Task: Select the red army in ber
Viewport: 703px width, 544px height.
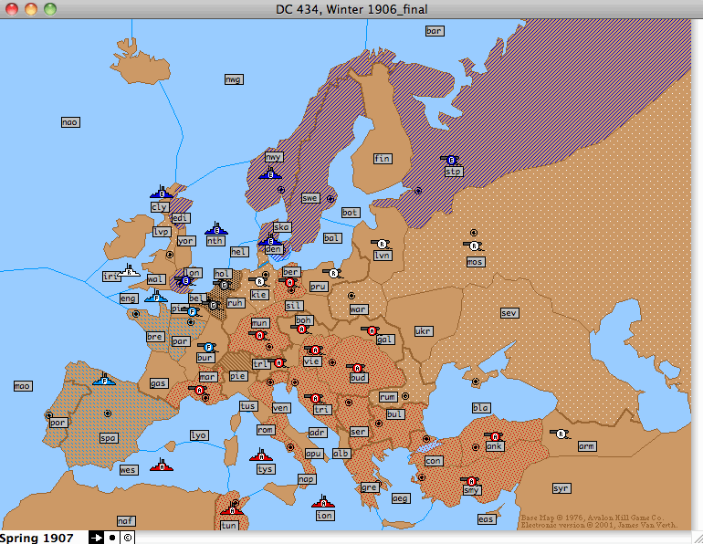Action: 289,283
